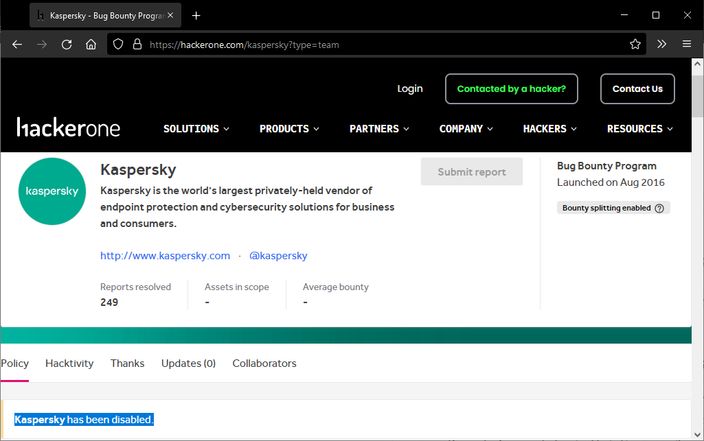Click the Contact Us button
The width and height of the screenshot is (704, 441).
tap(637, 89)
